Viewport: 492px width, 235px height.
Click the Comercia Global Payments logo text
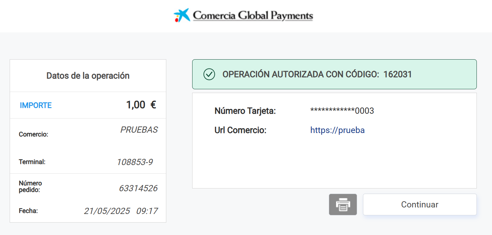click(x=253, y=16)
